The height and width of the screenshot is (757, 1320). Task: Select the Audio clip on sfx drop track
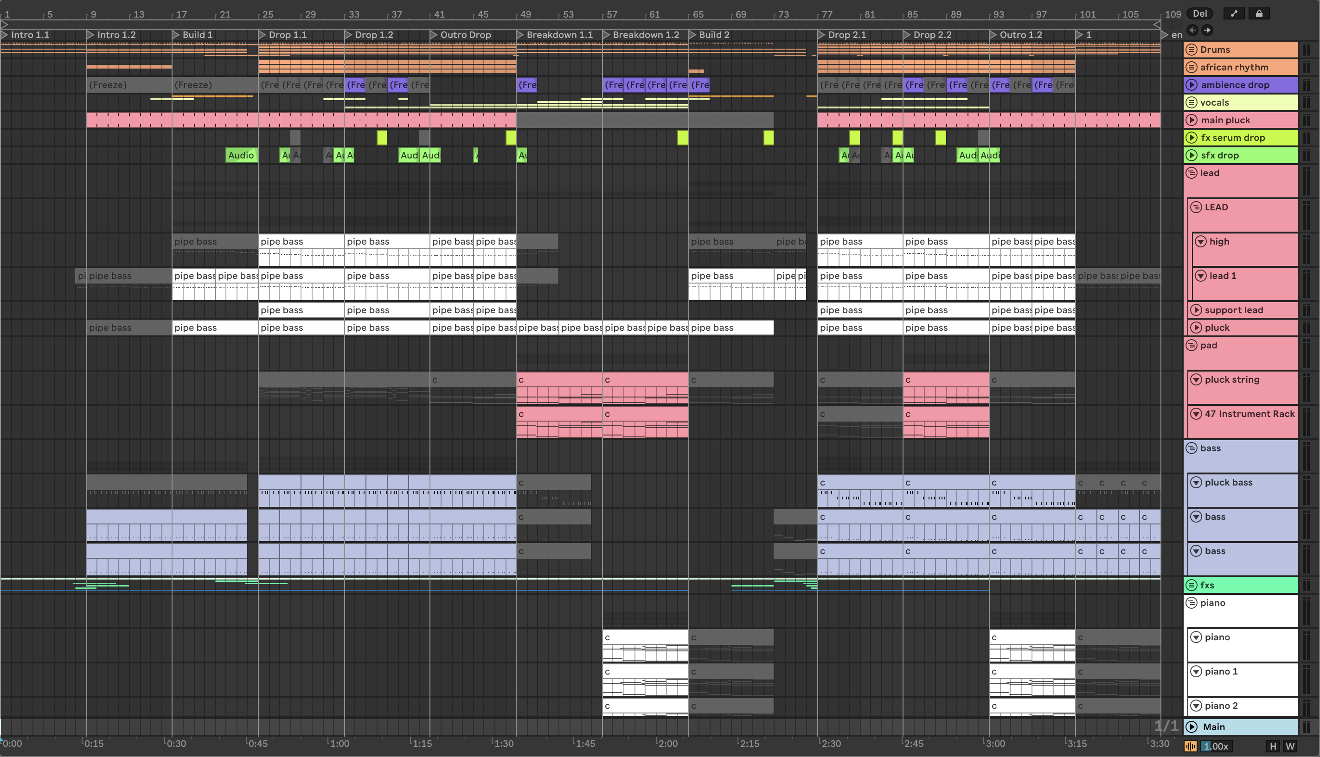241,156
